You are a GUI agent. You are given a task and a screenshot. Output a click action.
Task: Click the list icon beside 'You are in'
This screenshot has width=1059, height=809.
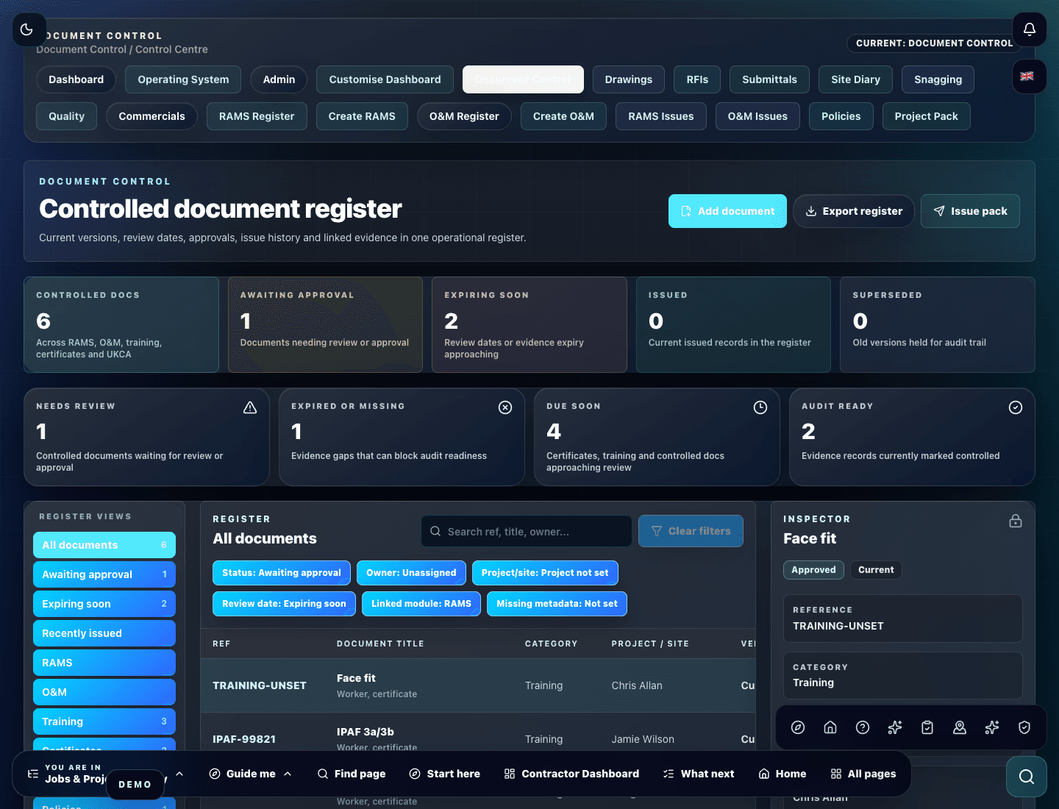33,774
